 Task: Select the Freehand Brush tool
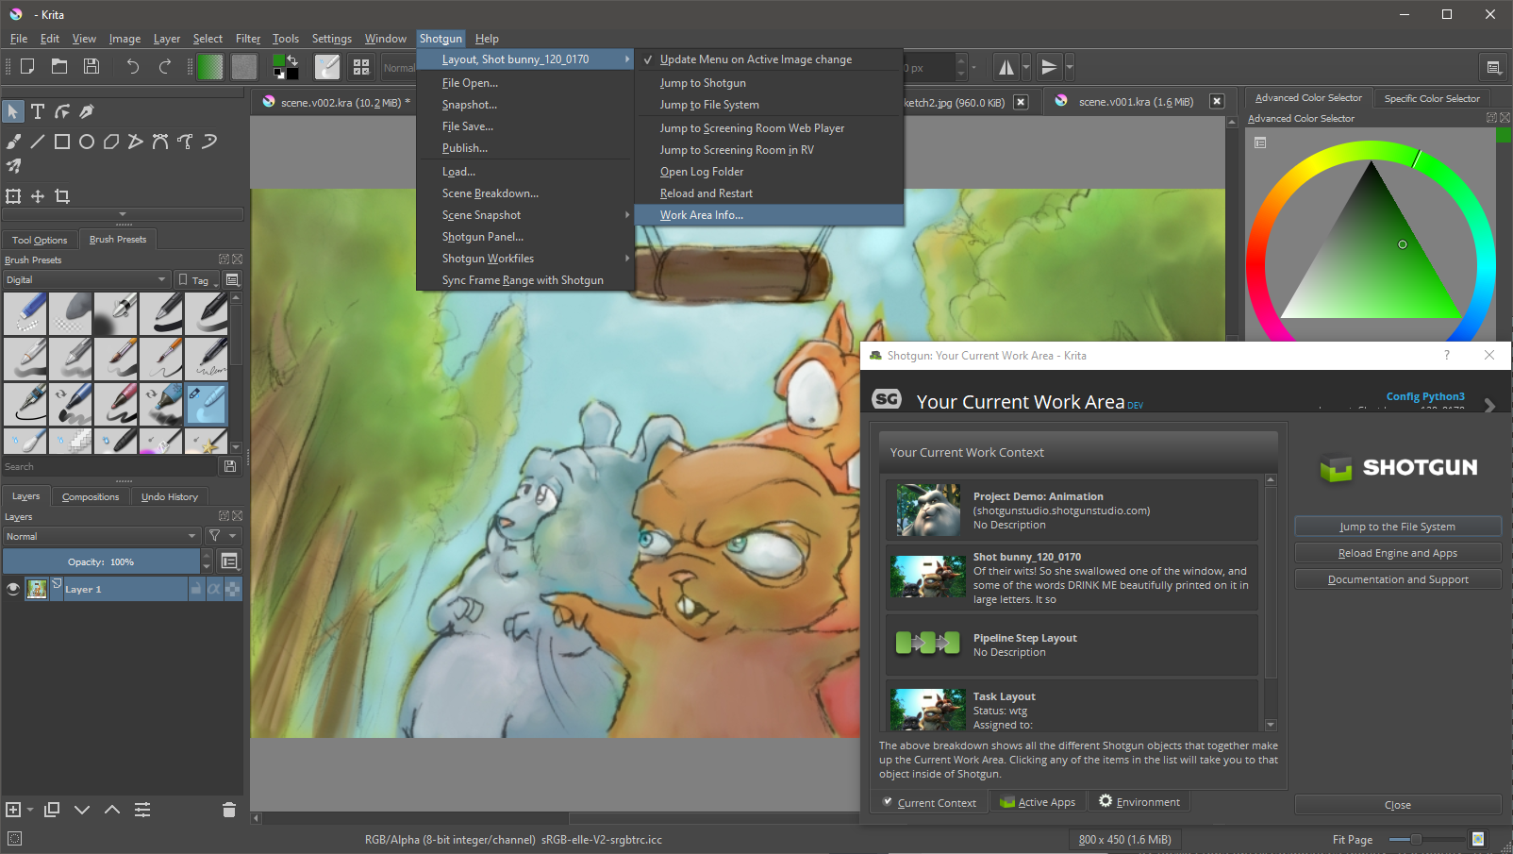tap(13, 142)
